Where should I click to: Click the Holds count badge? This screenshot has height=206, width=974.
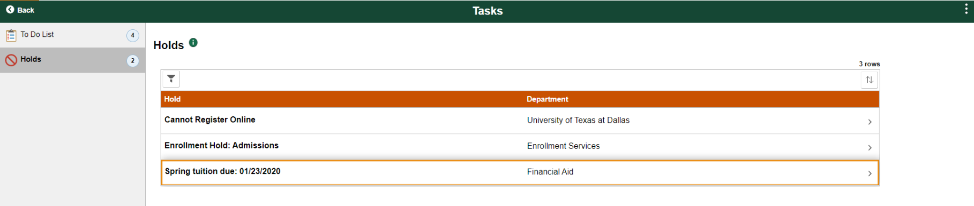pos(133,60)
